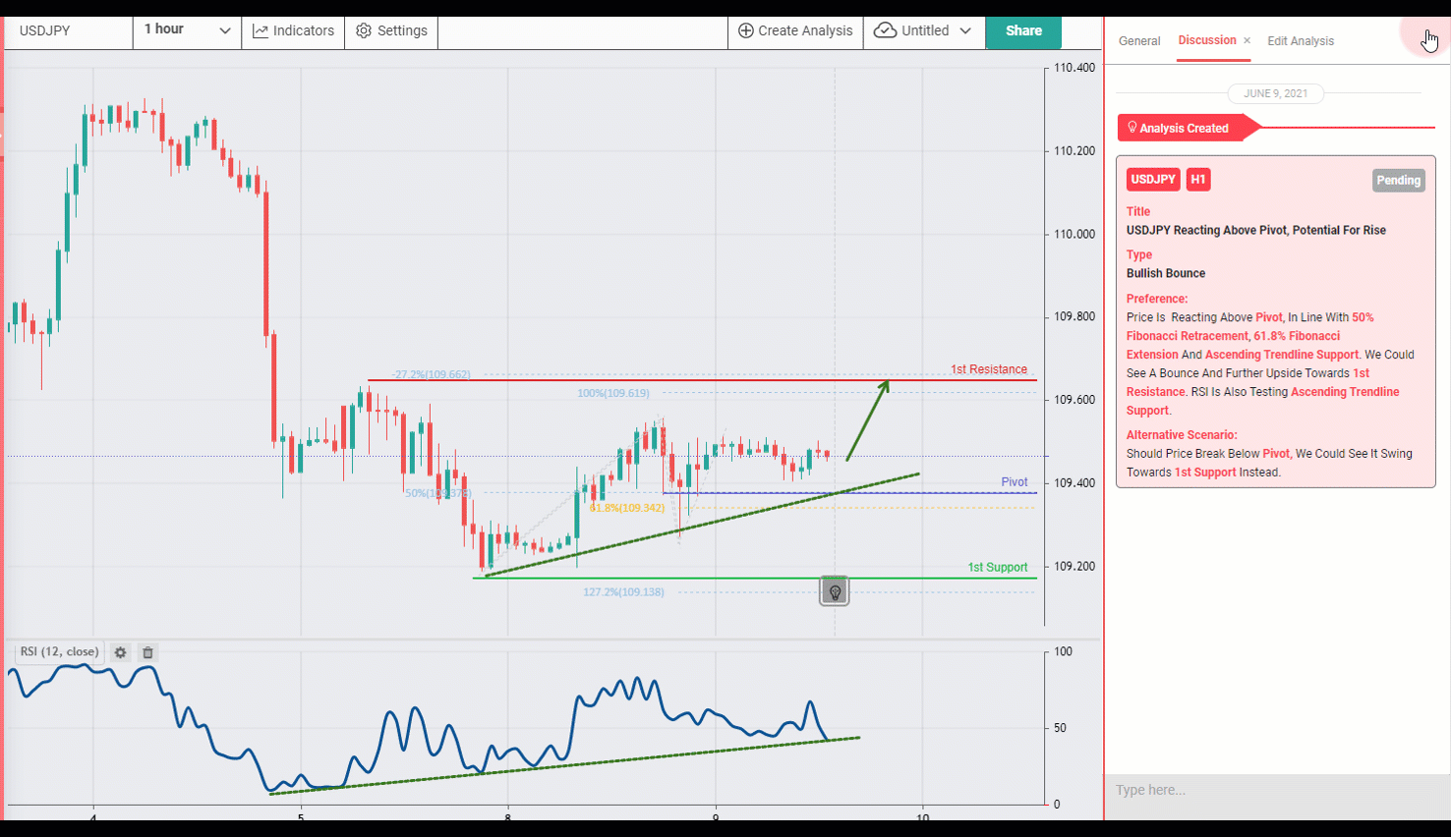Viewport: 1451px width, 837px height.
Task: Click the Pivot line label
Action: click(1015, 482)
